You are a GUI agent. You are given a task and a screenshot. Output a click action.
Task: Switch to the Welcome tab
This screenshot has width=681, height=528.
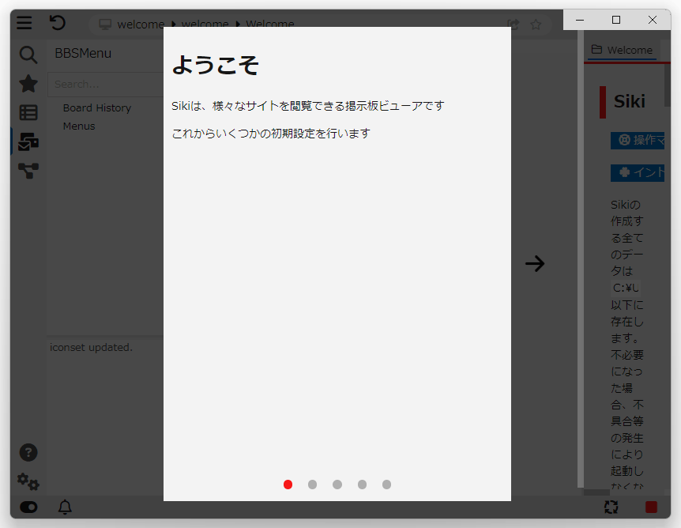click(x=622, y=50)
